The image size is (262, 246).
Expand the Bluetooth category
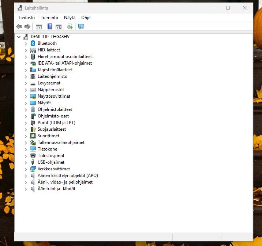tap(26, 44)
